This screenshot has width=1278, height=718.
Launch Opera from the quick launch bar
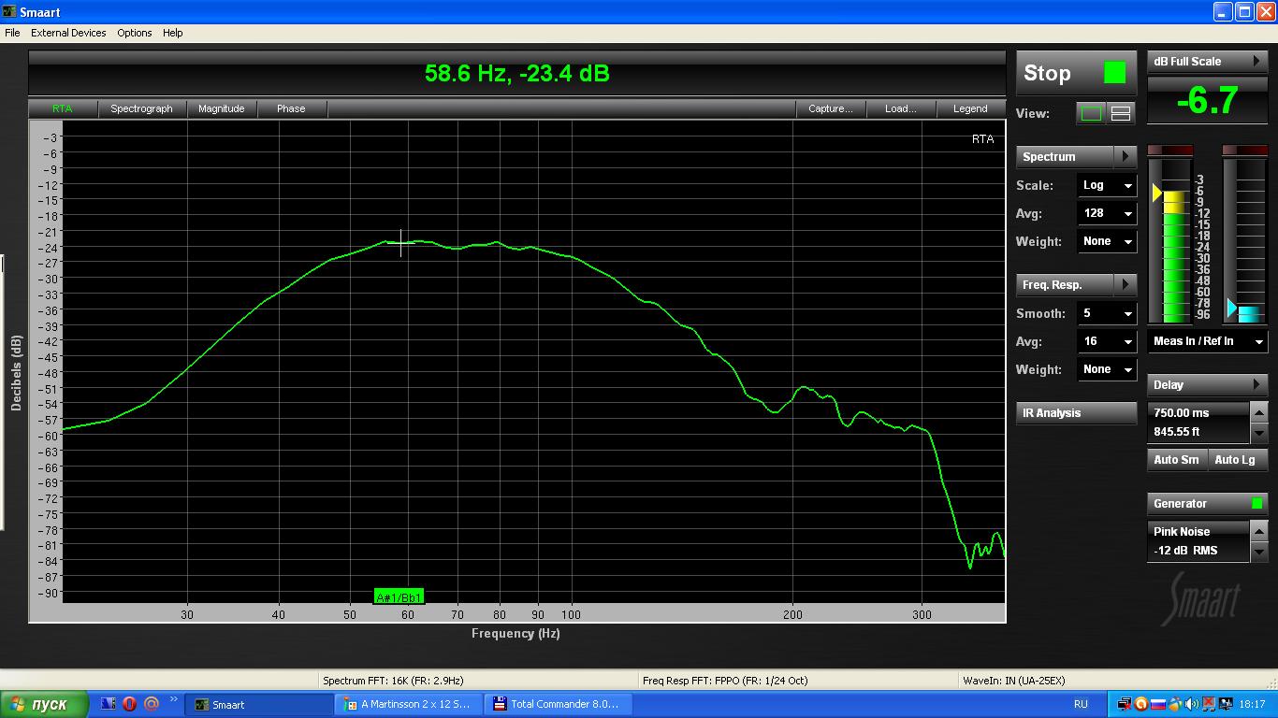click(130, 704)
